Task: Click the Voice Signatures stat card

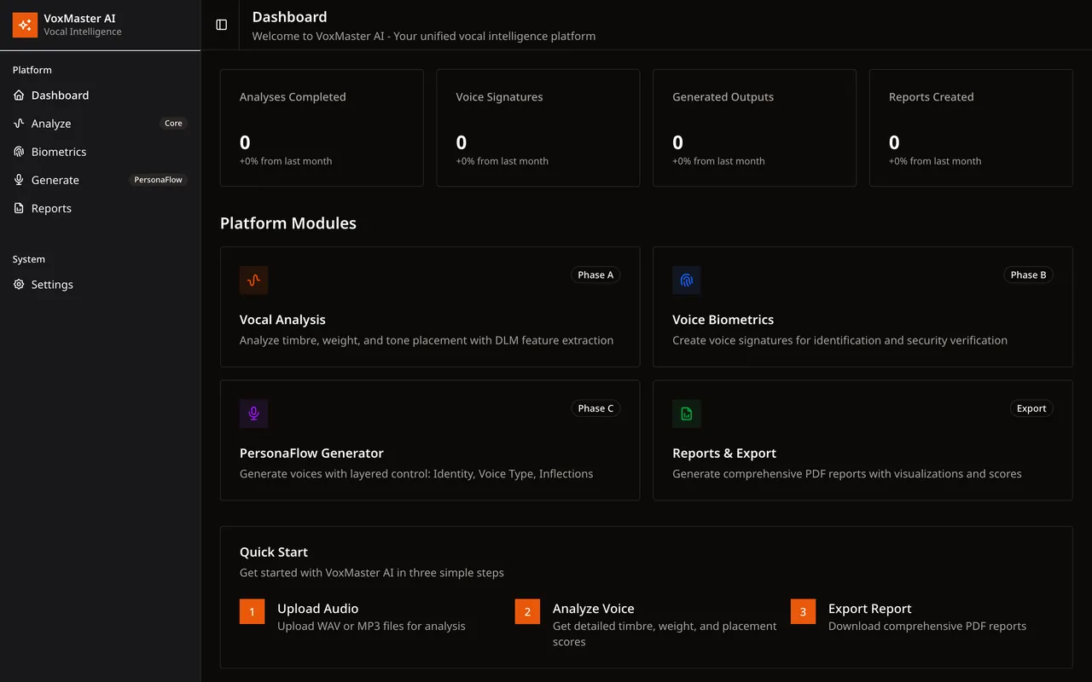Action: click(x=538, y=128)
